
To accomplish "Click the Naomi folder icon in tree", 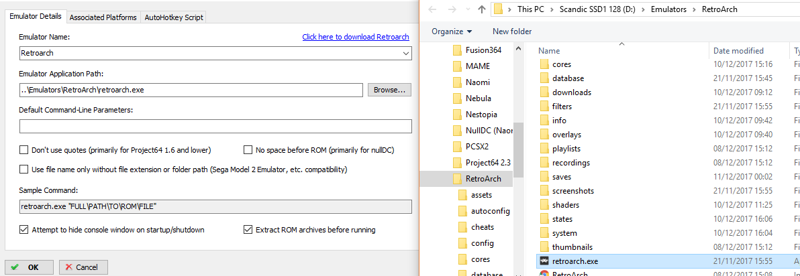I will coord(457,82).
